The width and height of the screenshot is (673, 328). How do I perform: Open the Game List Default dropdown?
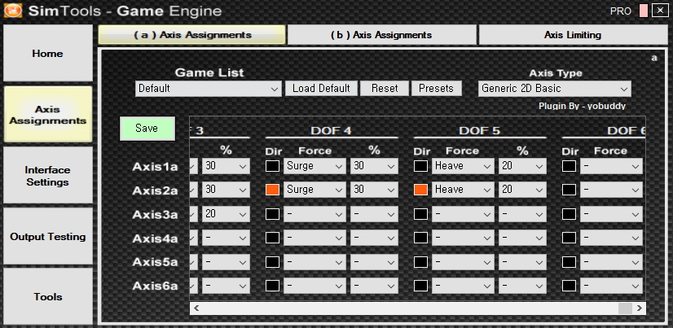pos(208,89)
